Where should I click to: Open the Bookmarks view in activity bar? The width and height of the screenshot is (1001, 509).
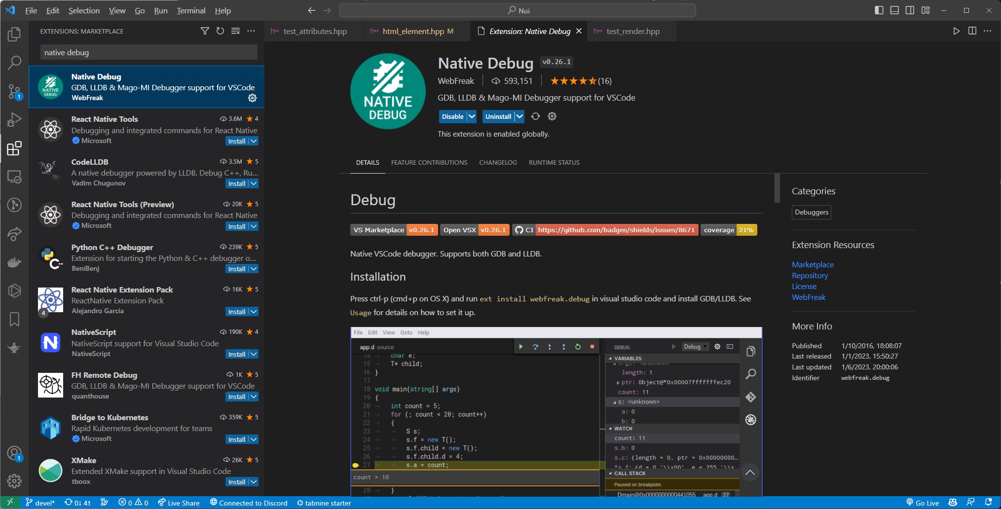pos(14,319)
